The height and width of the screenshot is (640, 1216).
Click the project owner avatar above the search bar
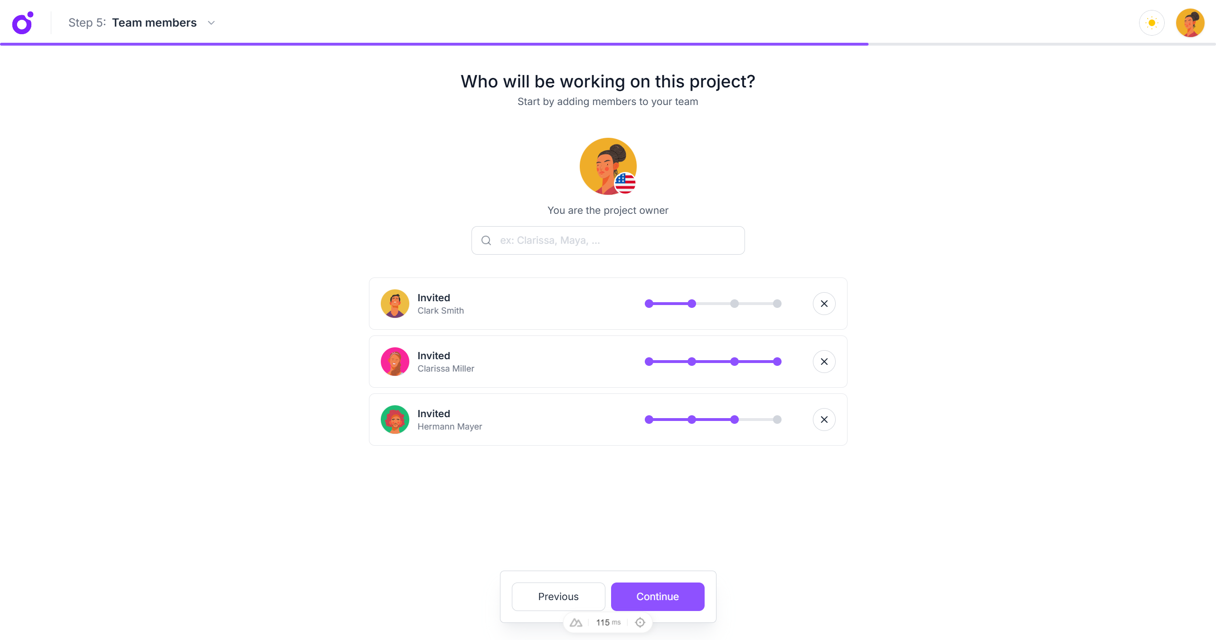[608, 166]
